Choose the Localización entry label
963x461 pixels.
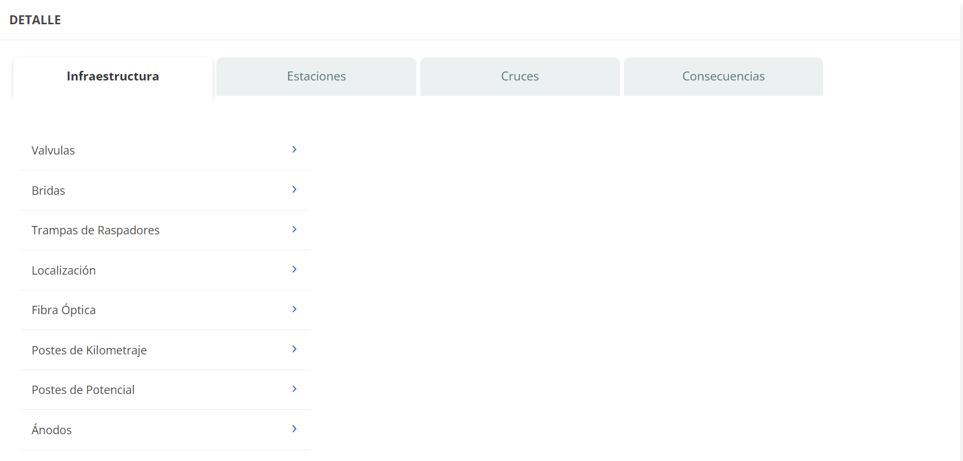[x=64, y=271]
